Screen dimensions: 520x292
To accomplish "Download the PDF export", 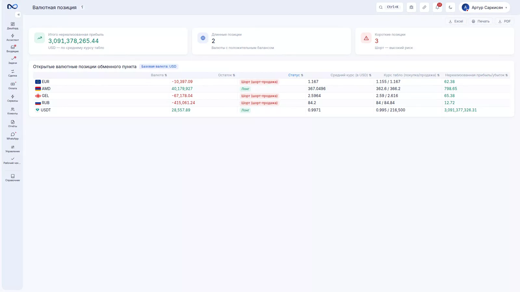I will click(x=504, y=21).
